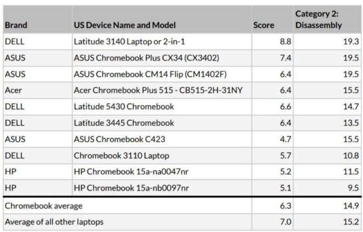Click the Category 2: Disassembly header

coord(319,20)
